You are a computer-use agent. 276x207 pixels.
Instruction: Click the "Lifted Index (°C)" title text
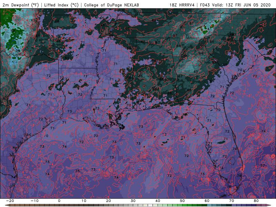pyautogui.click(x=61, y=5)
